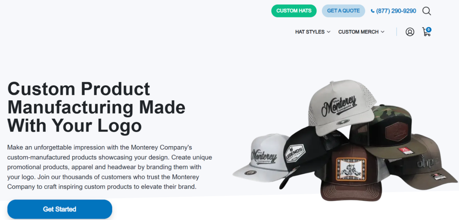The width and height of the screenshot is (459, 220).
Task: Open the Hat Styles menu label
Action: tap(310, 32)
